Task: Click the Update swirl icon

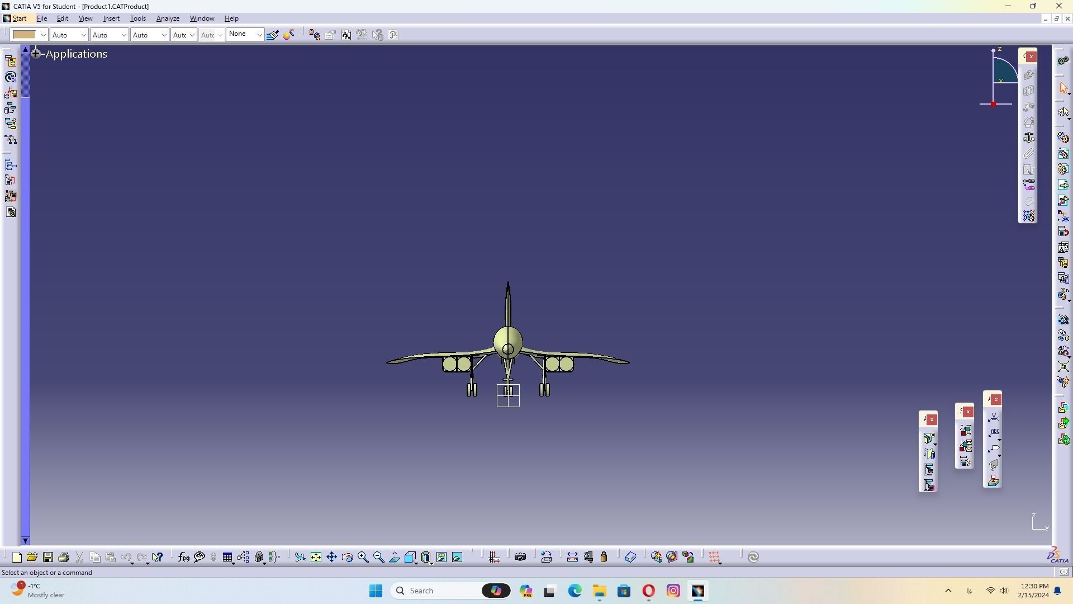Action: (x=753, y=557)
